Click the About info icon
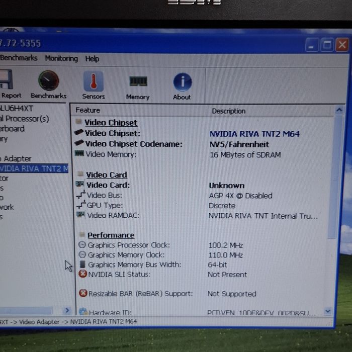 pos(183,82)
